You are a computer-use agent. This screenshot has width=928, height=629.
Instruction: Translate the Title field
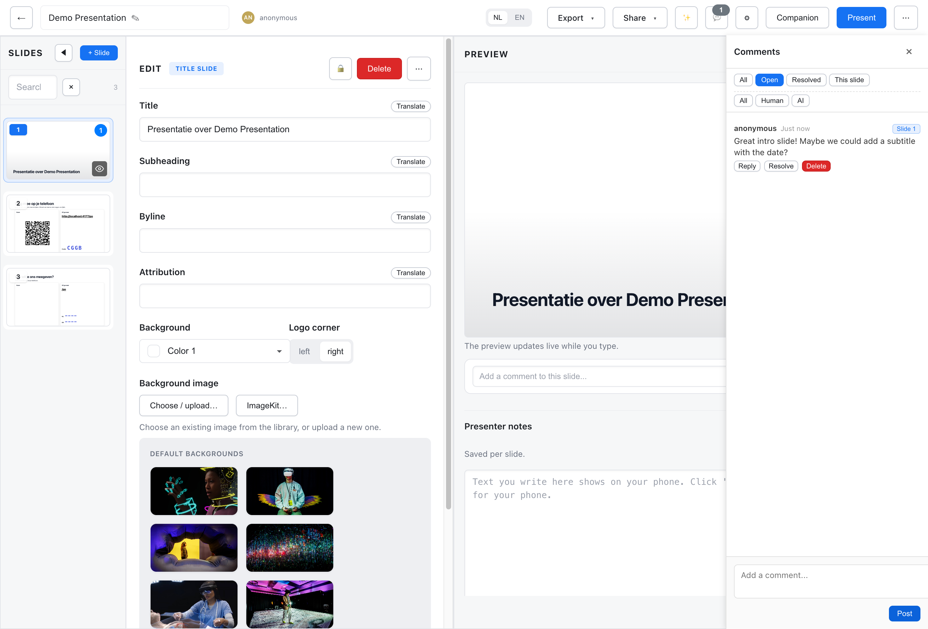click(410, 106)
